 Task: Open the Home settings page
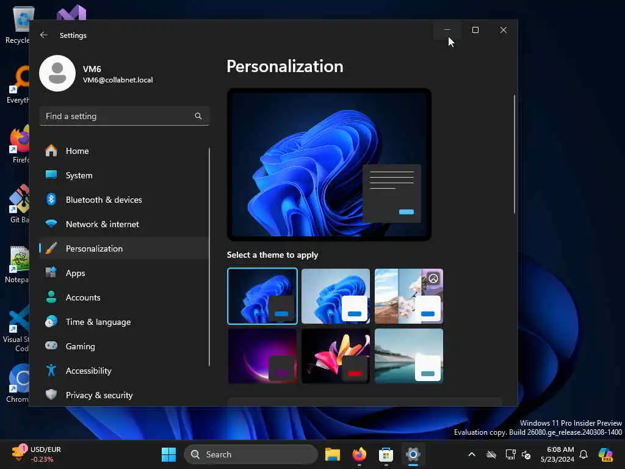[123, 151]
